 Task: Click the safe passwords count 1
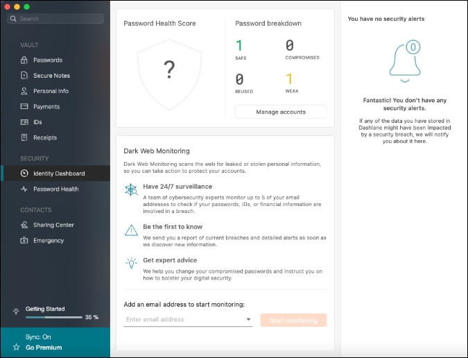(239, 45)
